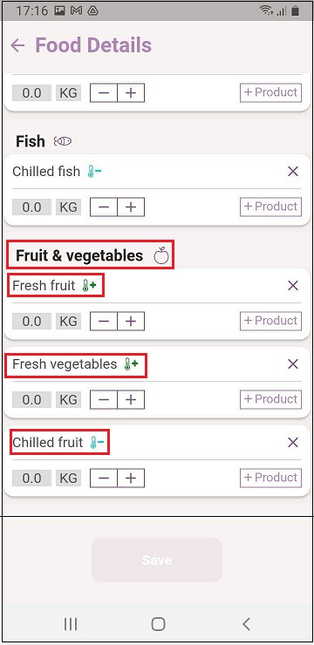Select the Fresh vegetables weight value field
This screenshot has height=645, width=314.
point(31,399)
